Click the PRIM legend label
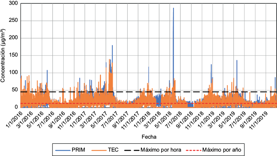 (78, 150)
